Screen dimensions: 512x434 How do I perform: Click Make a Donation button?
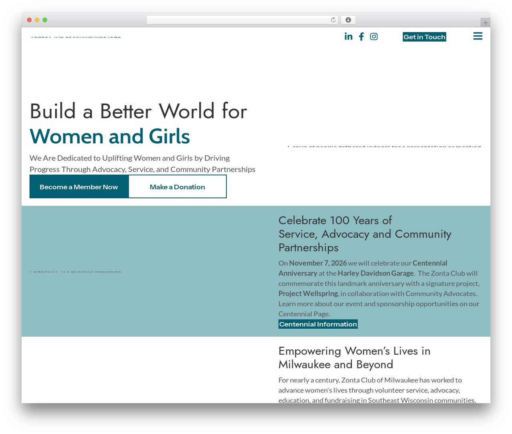(178, 187)
